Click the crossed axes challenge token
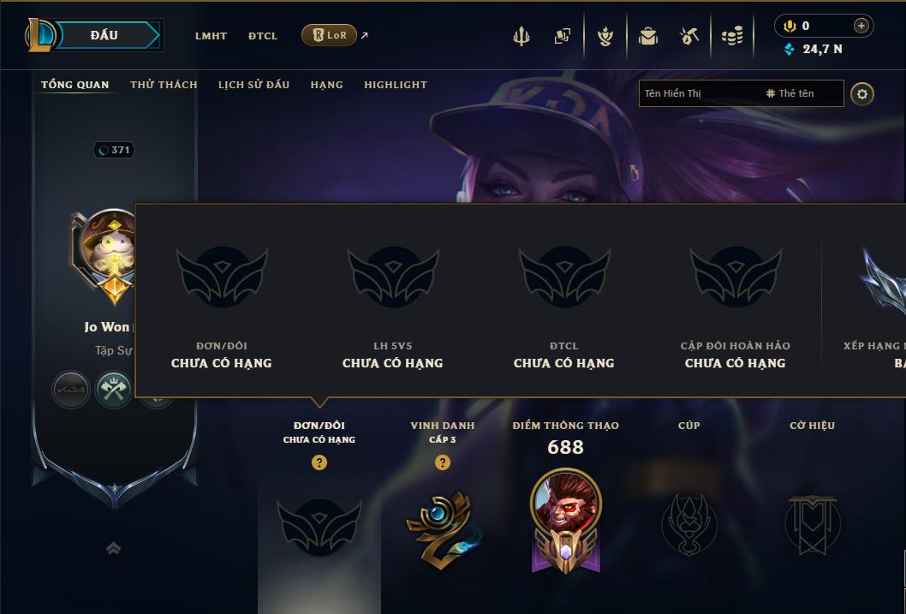Image resolution: width=906 pixels, height=614 pixels. tap(113, 390)
